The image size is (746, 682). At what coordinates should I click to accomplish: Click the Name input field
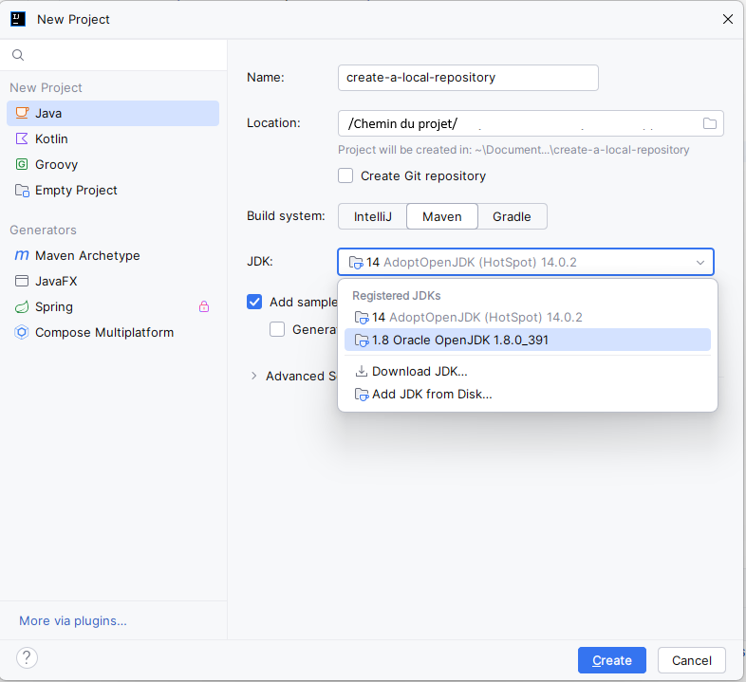[468, 78]
